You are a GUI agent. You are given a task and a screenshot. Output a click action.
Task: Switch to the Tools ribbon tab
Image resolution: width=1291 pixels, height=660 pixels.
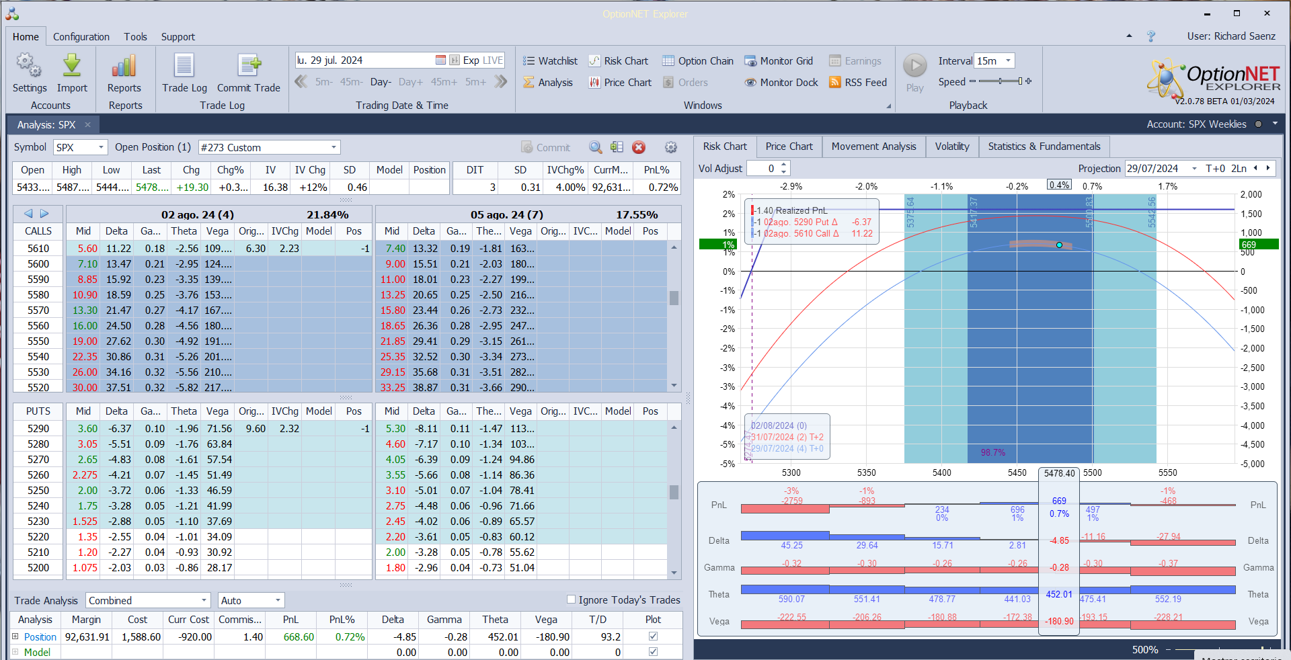(x=135, y=37)
